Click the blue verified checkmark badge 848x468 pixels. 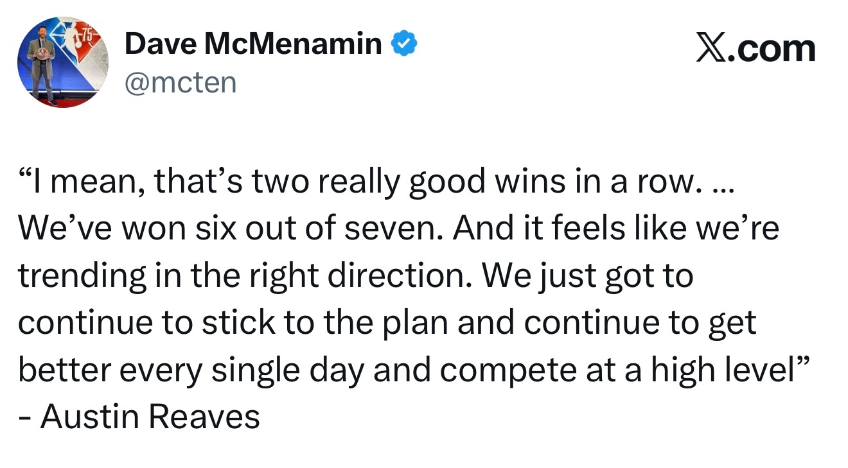[x=405, y=45]
